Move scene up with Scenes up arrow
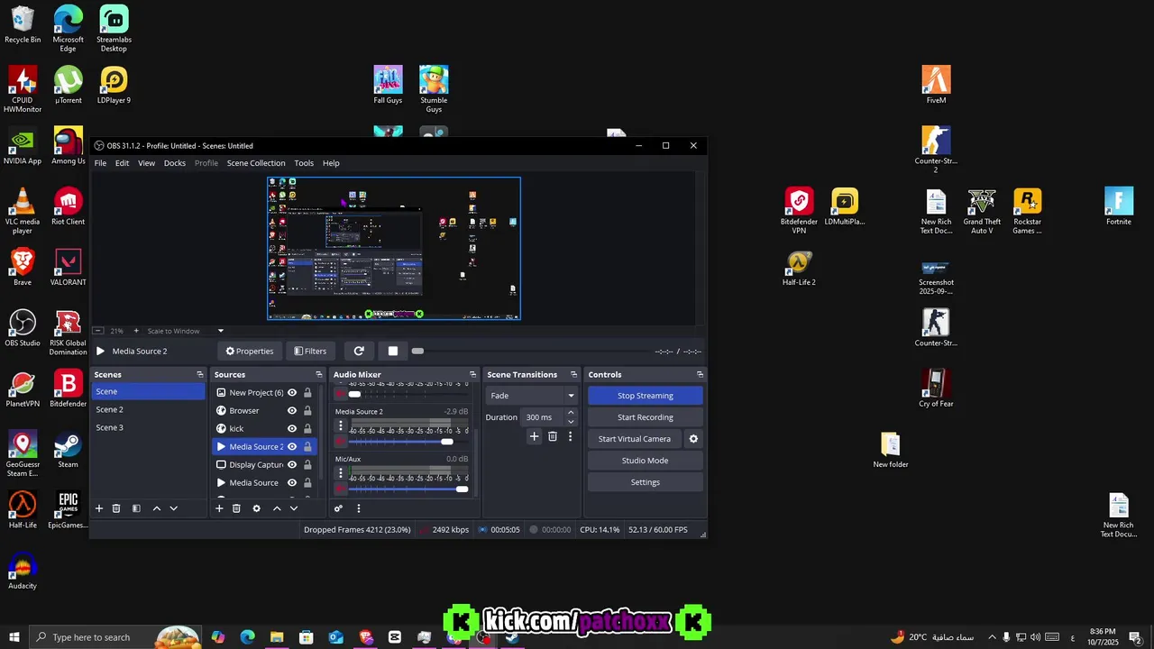 click(x=156, y=508)
